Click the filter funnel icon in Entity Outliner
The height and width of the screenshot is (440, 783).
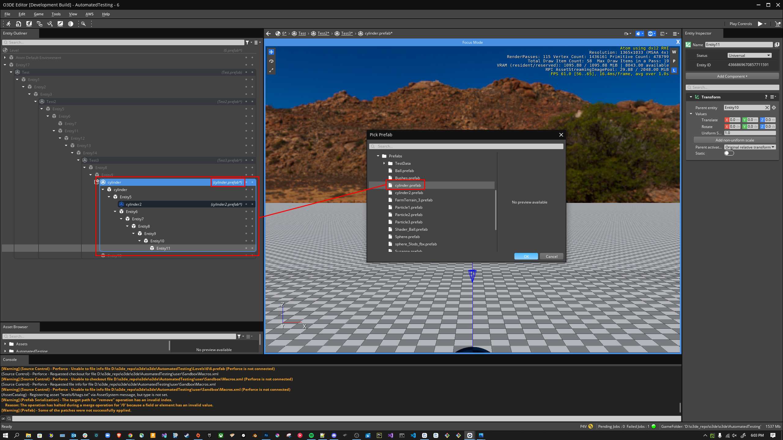point(248,42)
